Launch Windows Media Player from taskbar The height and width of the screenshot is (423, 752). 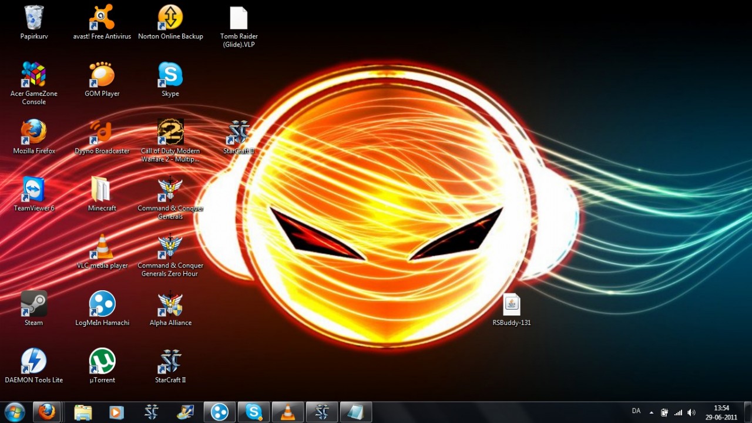point(117,412)
